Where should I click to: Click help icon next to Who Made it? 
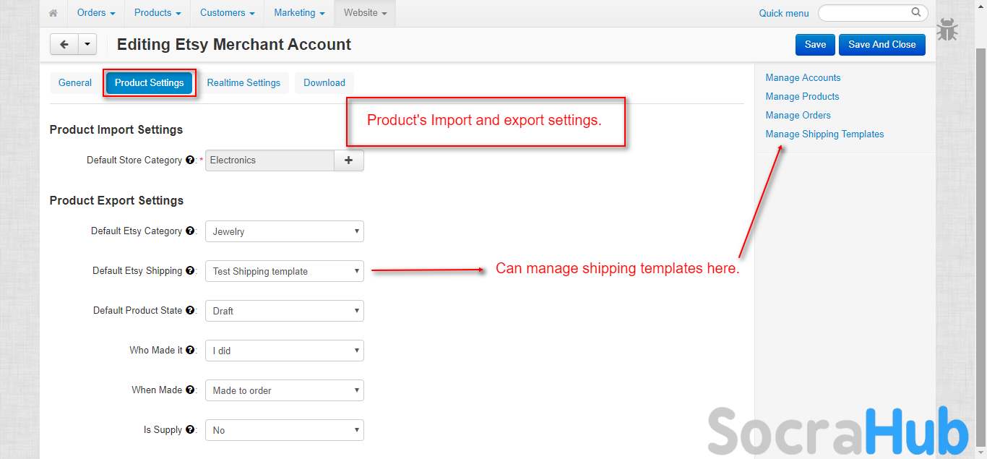190,351
